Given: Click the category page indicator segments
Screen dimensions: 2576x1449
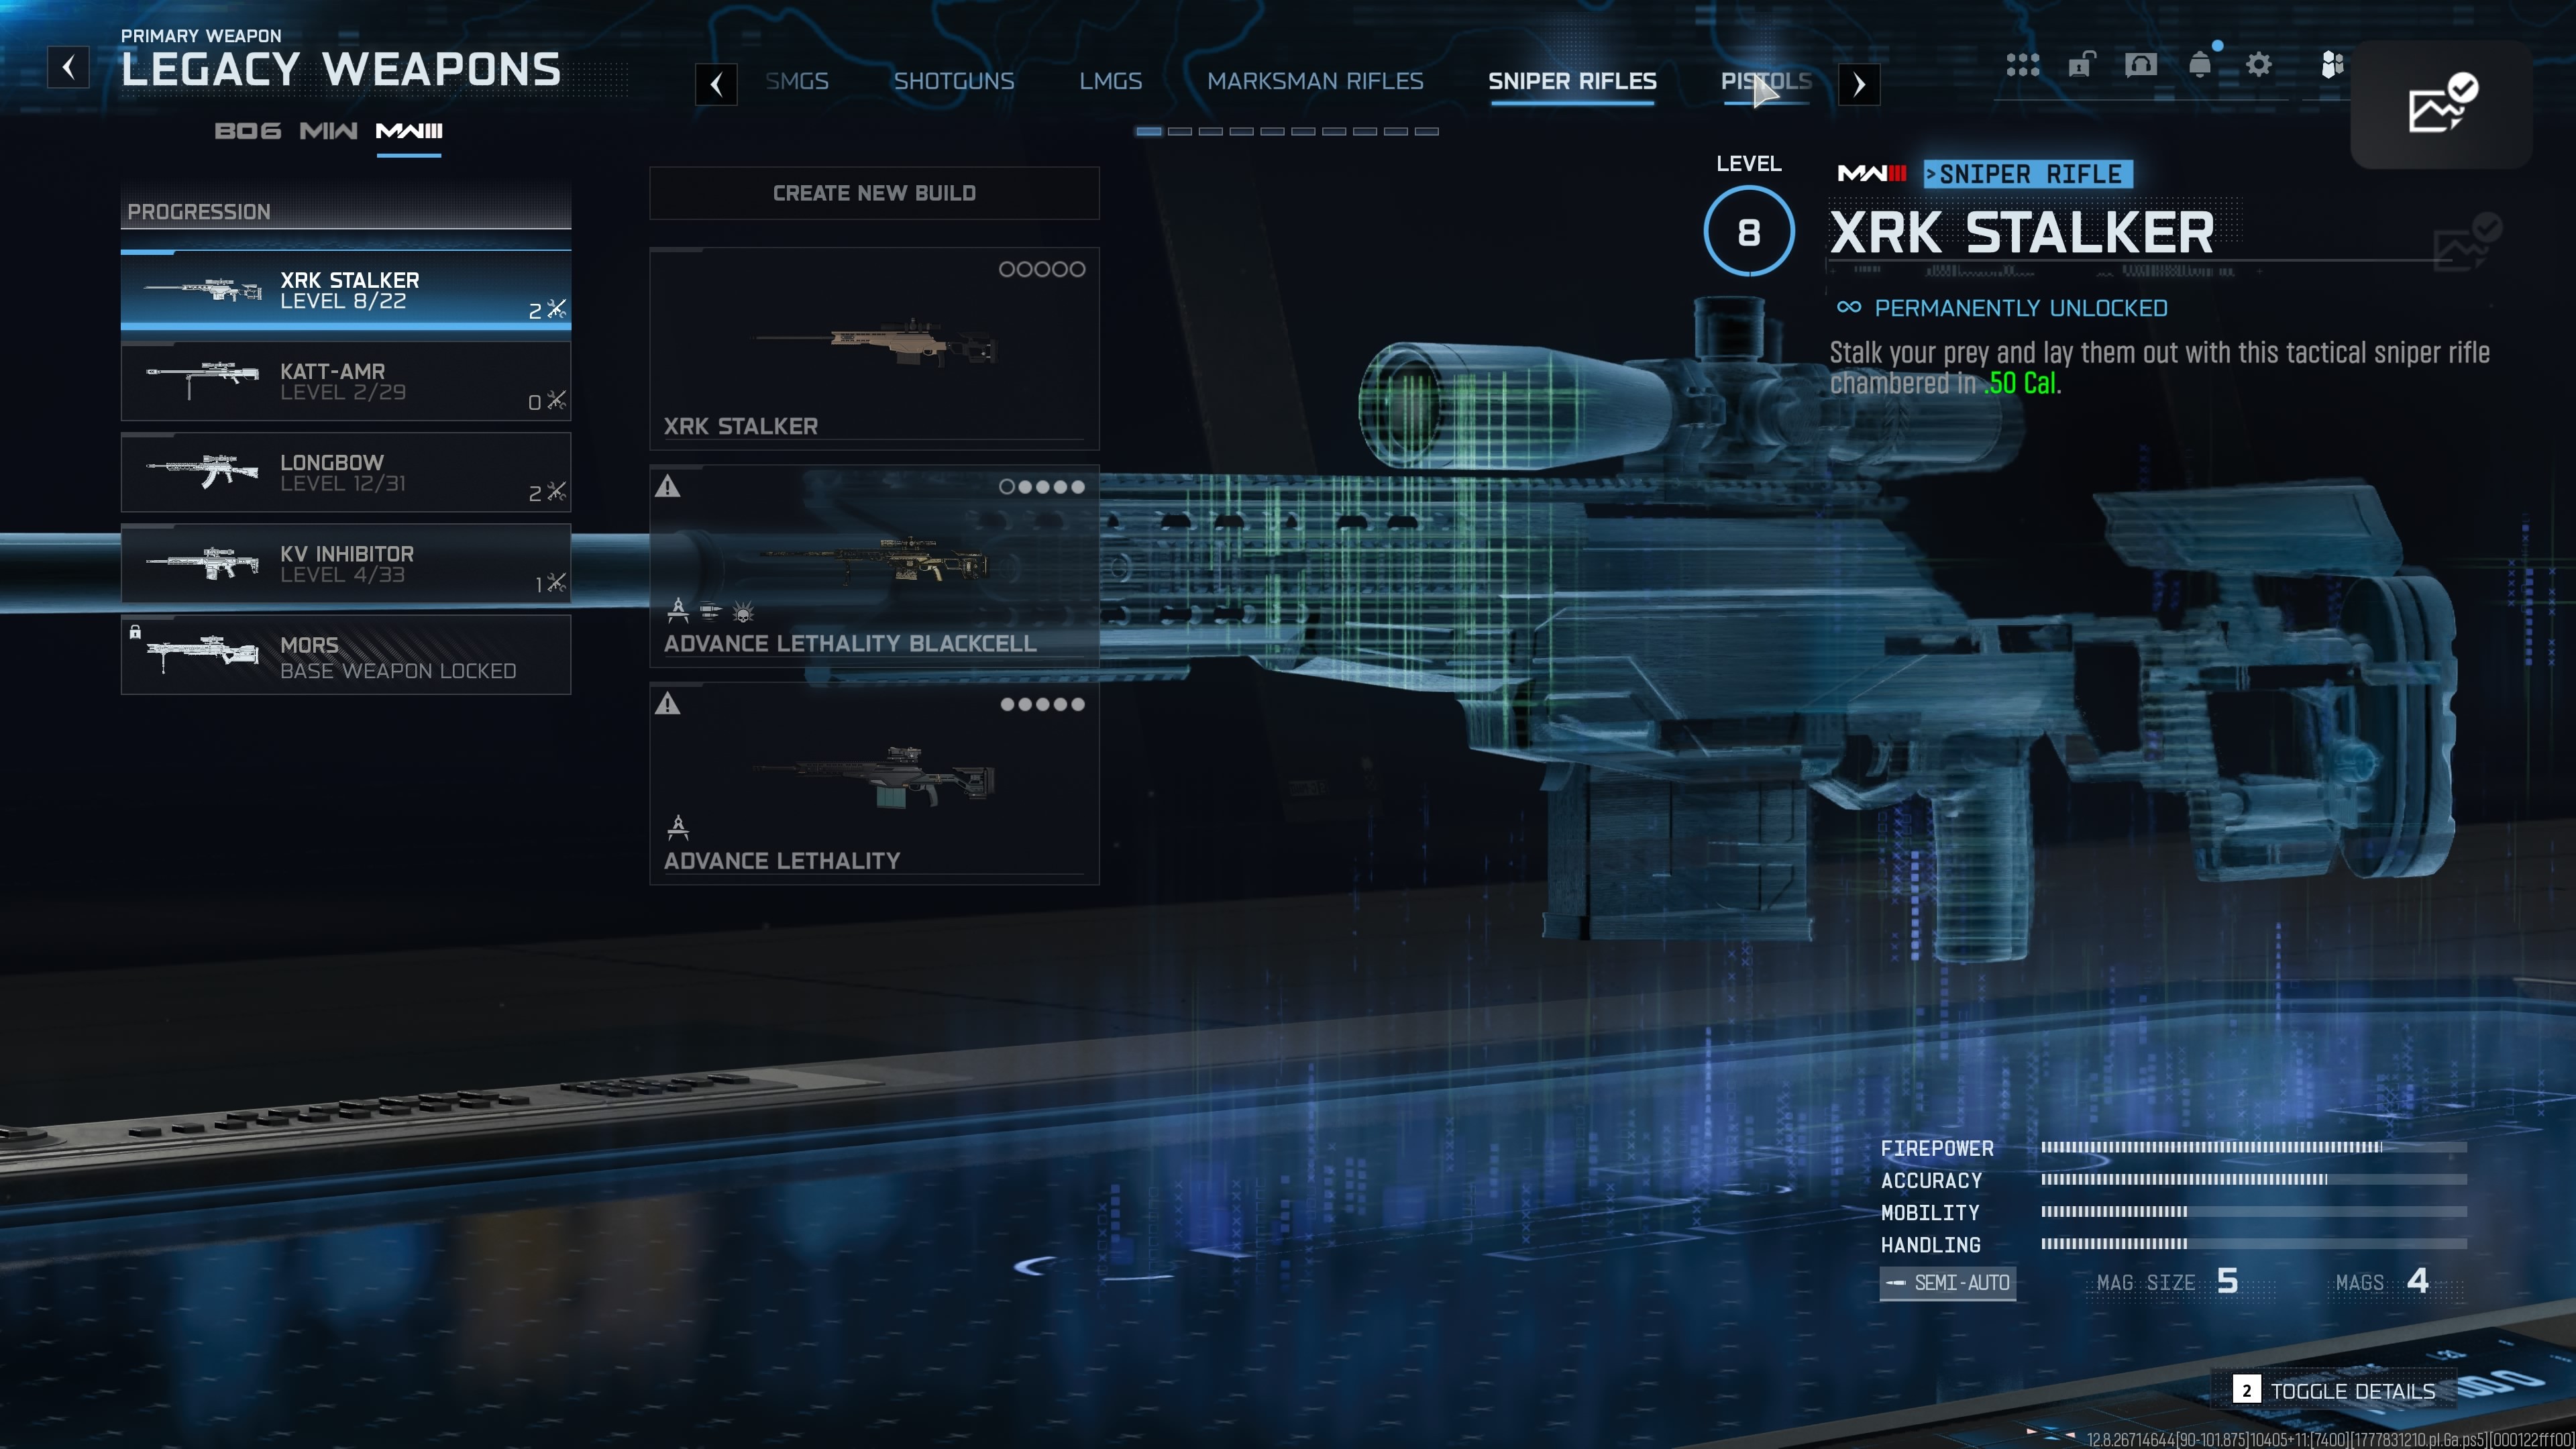Looking at the screenshot, I should (1287, 131).
